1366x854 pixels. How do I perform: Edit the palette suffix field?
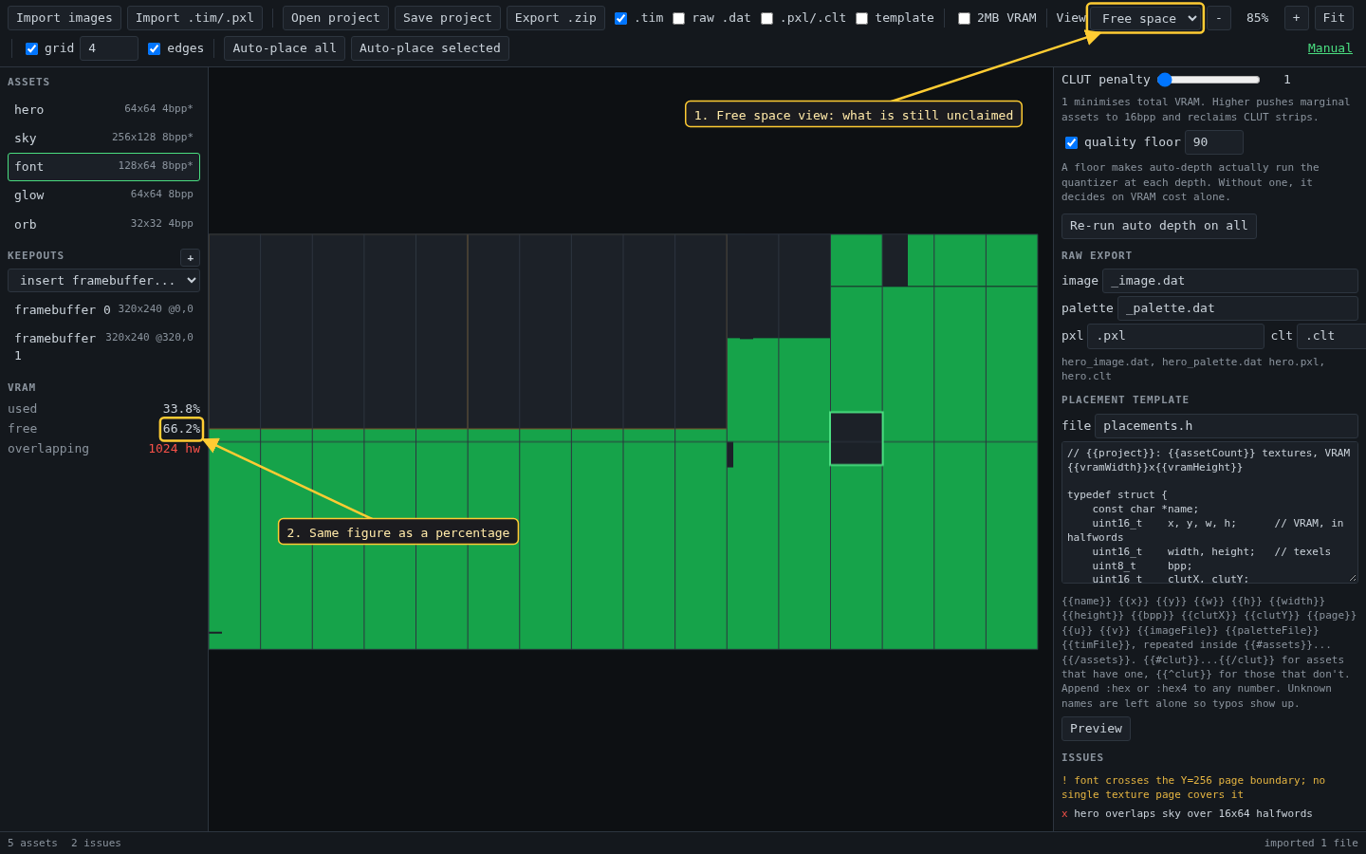[1238, 308]
